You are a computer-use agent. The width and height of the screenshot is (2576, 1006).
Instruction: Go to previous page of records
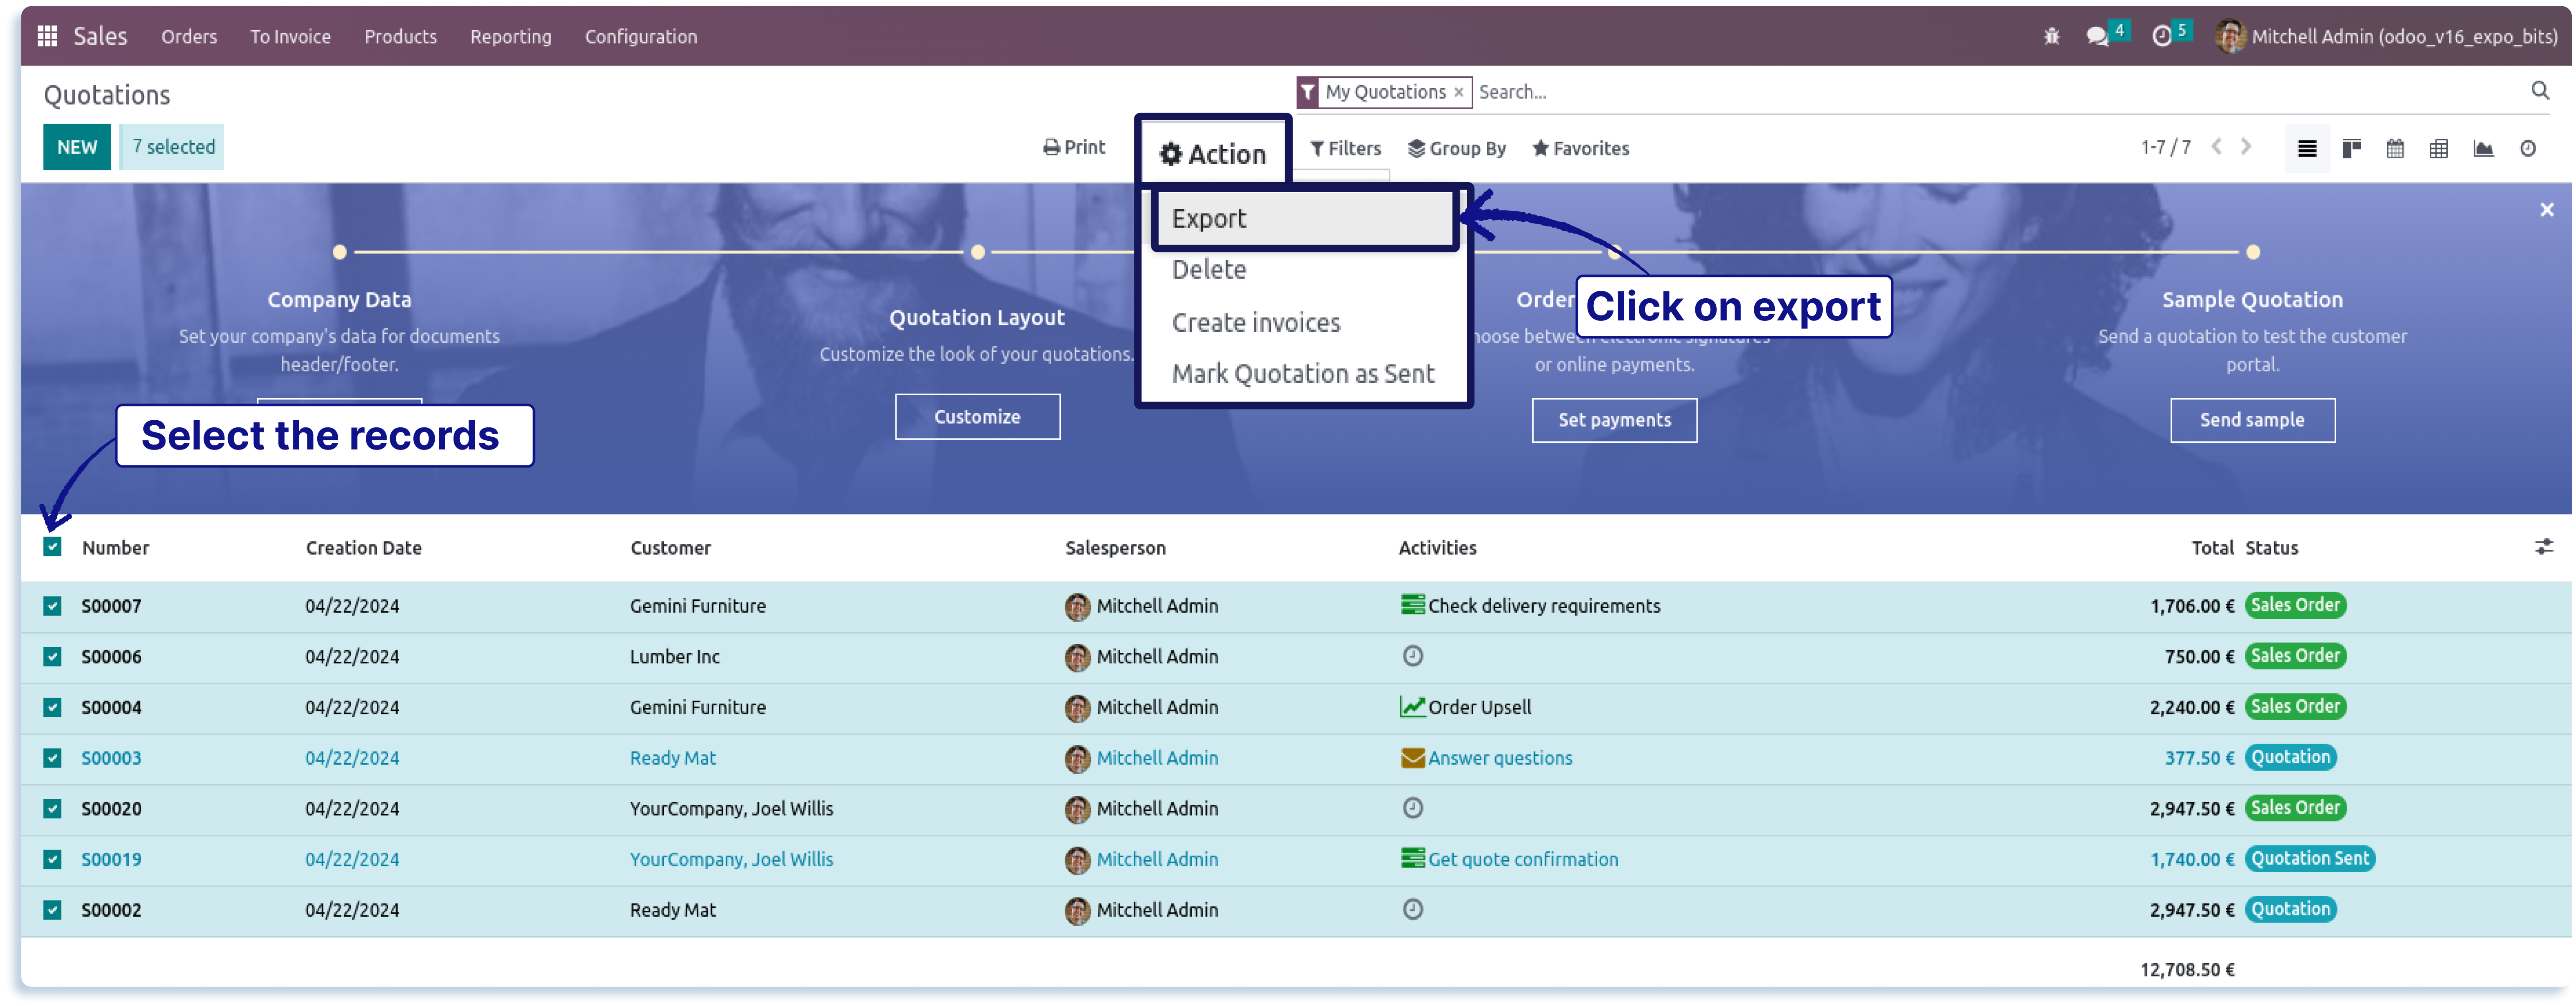(x=2217, y=147)
